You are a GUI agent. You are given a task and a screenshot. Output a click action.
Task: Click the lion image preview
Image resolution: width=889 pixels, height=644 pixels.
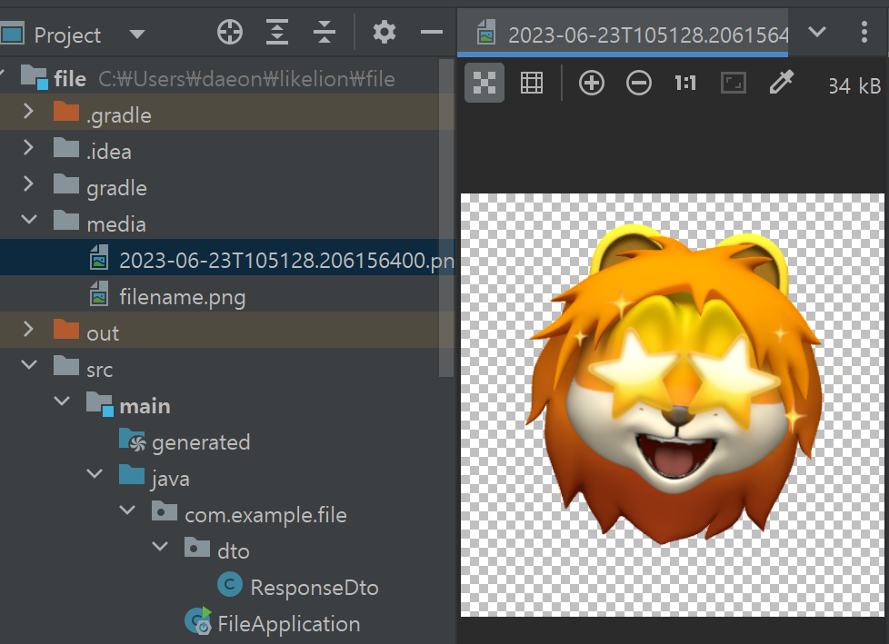[673, 404]
